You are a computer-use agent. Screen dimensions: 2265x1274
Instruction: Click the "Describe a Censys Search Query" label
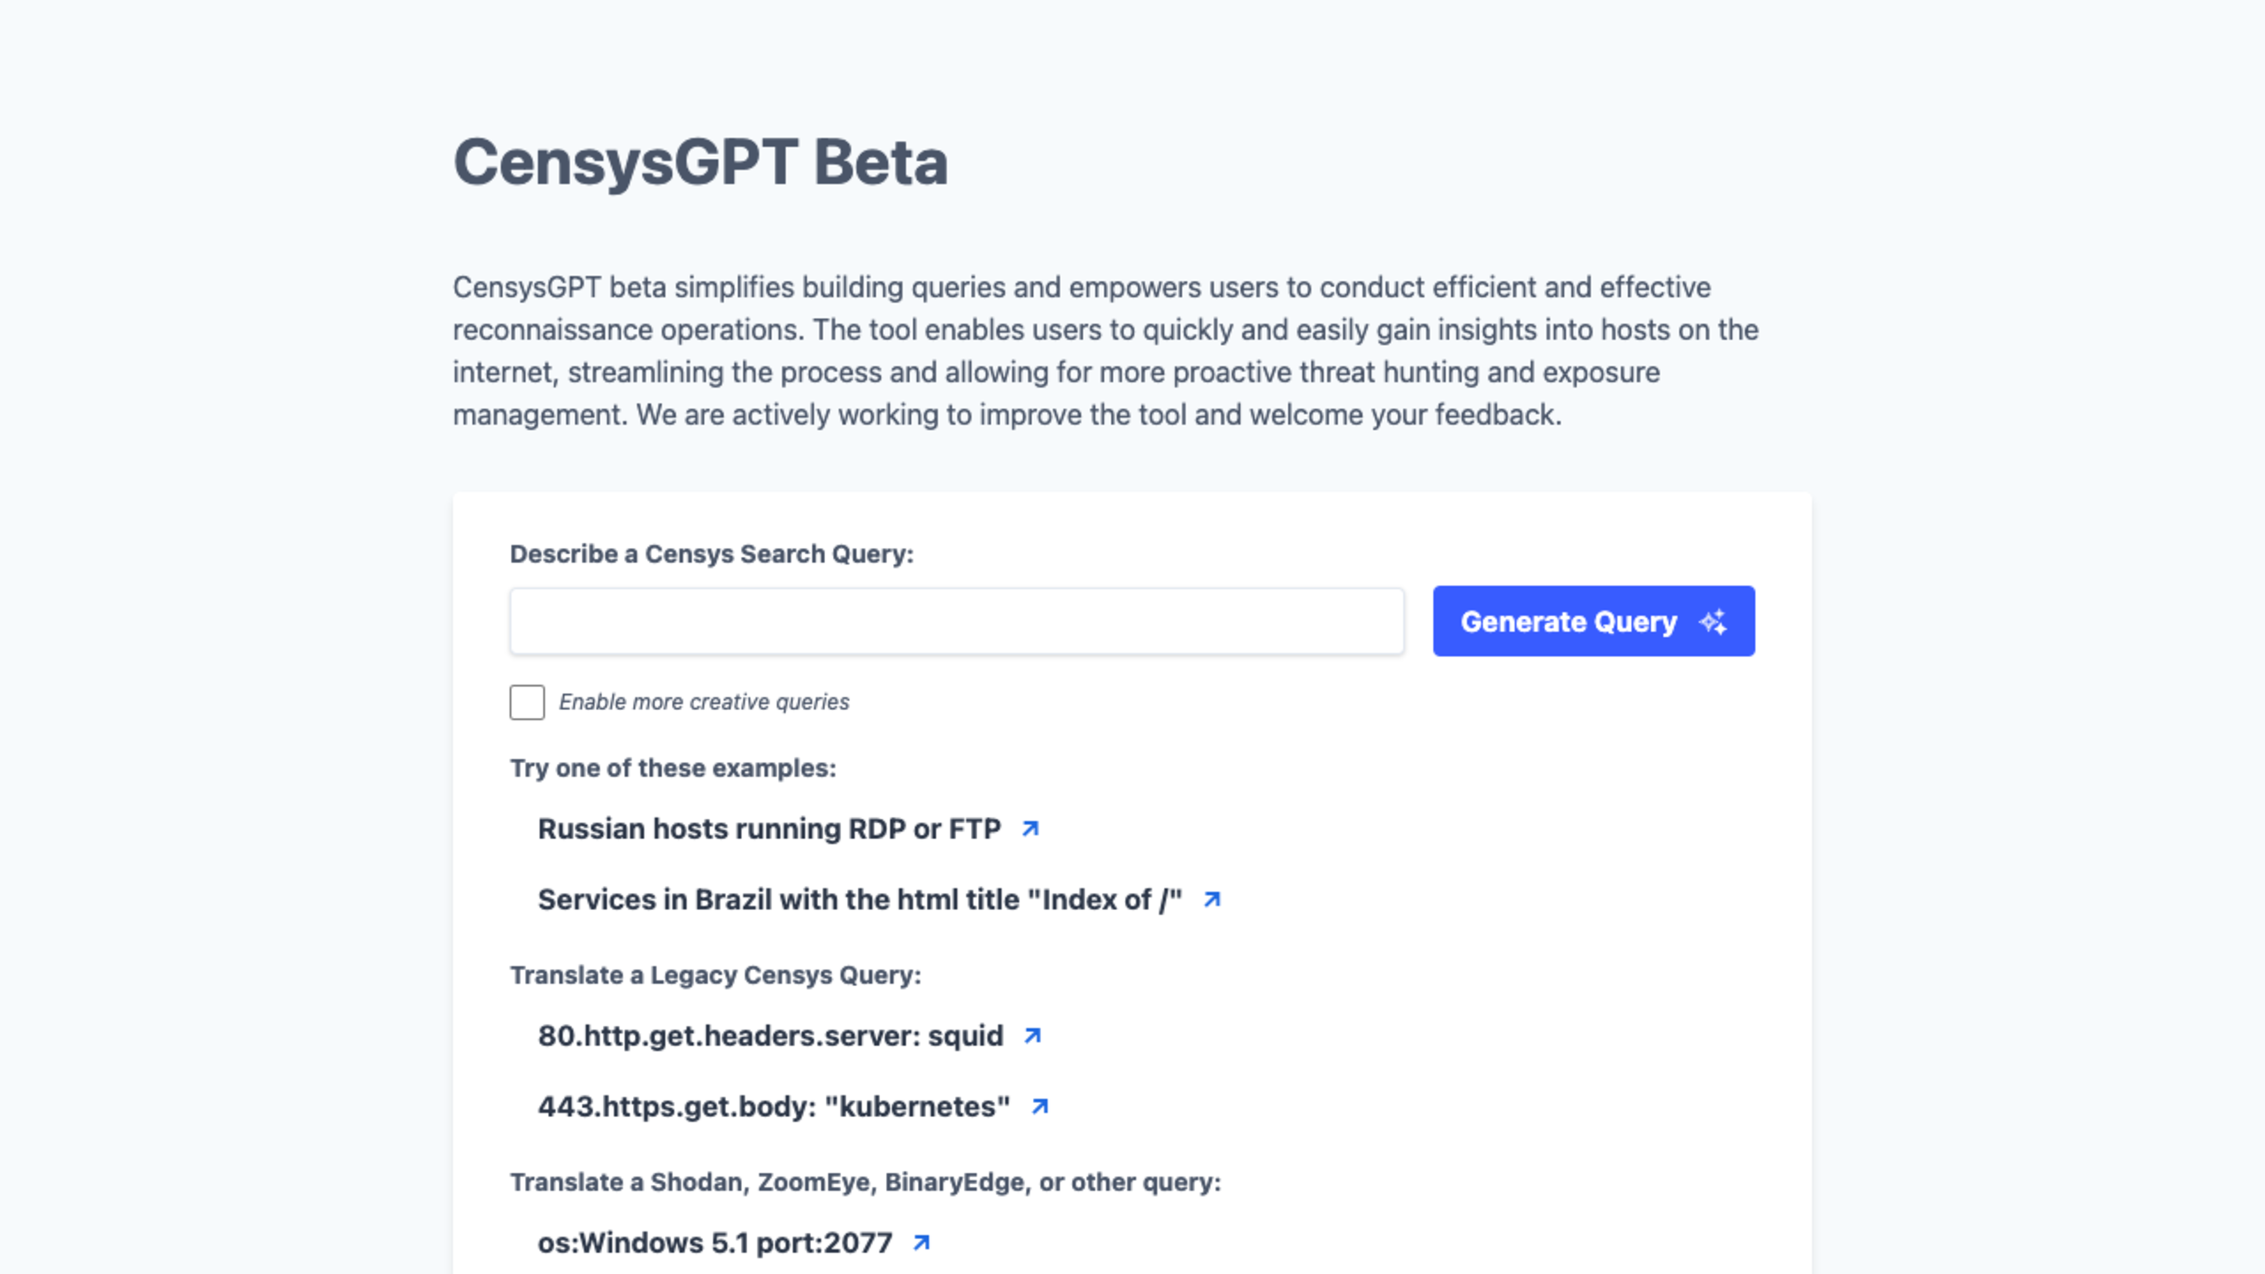tap(711, 554)
